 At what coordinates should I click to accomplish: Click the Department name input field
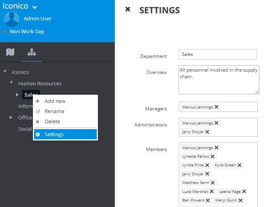217,54
